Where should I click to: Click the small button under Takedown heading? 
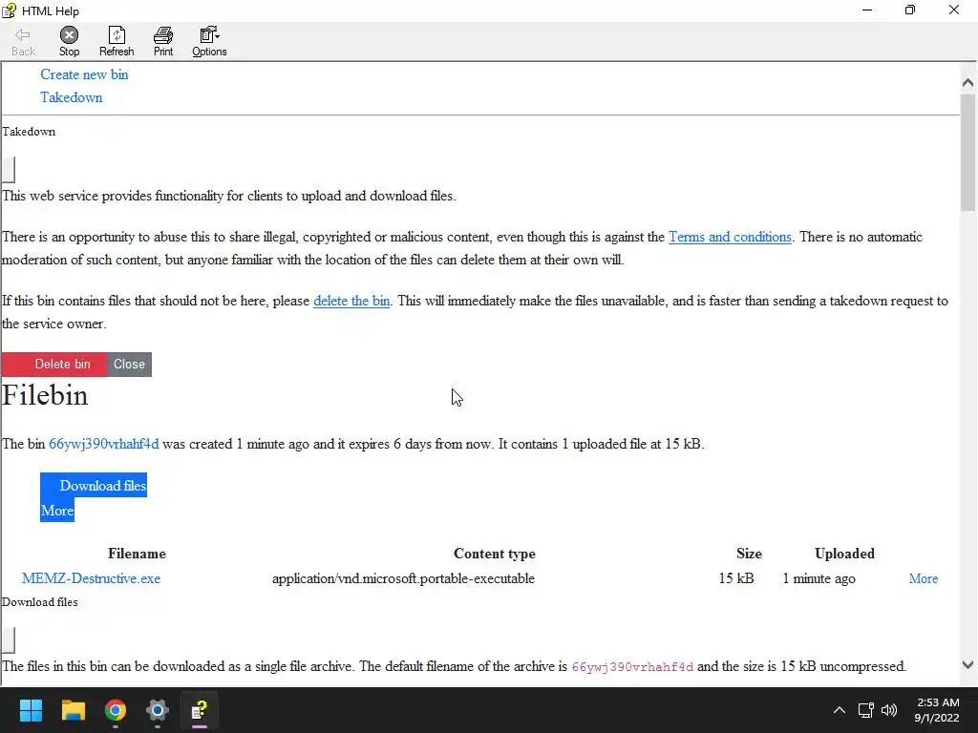coord(8,170)
